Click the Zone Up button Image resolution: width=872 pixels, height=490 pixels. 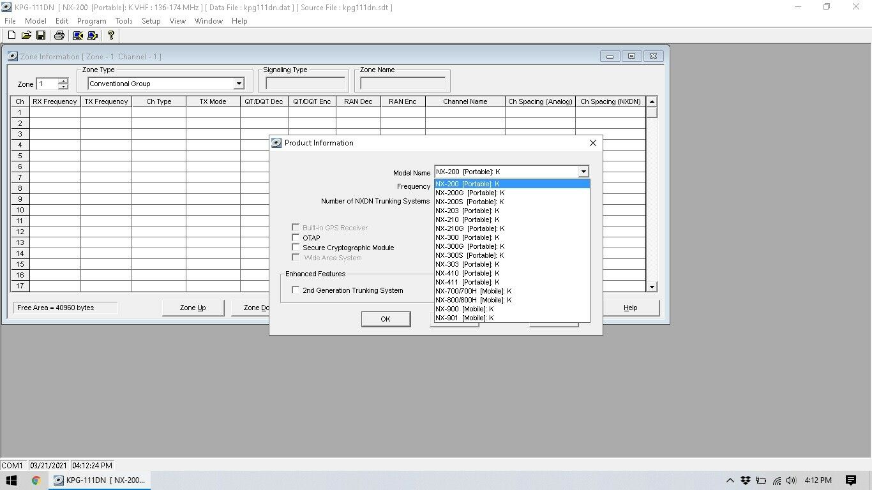(x=193, y=308)
